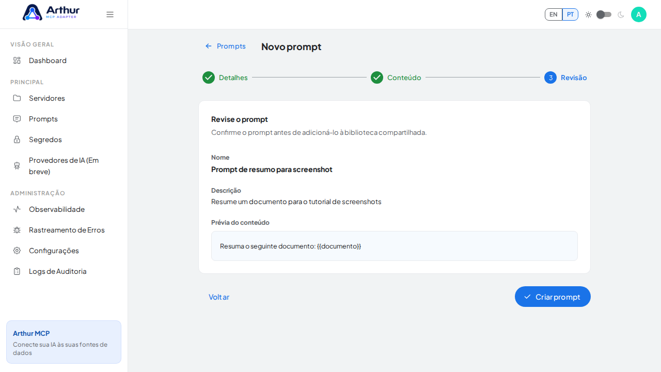Switch language to PT
The height and width of the screenshot is (372, 661).
click(570, 14)
